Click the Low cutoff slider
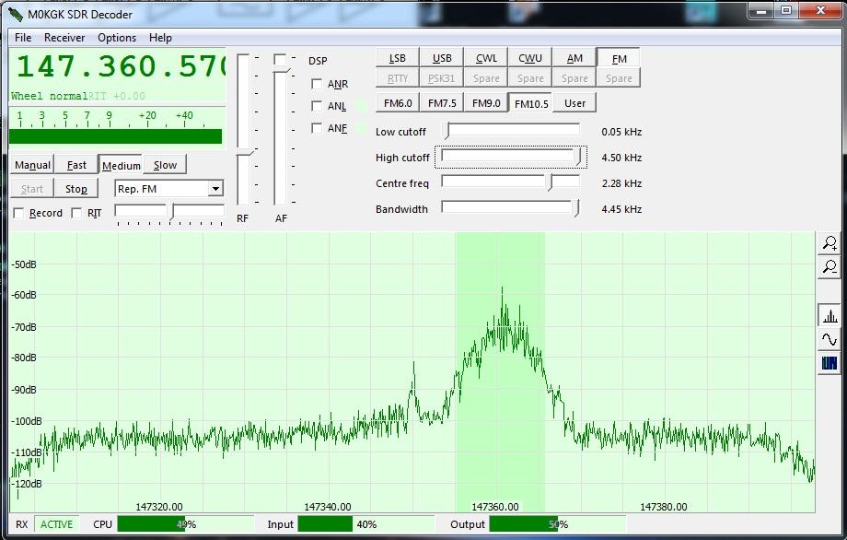The height and width of the screenshot is (540, 847). 511,132
